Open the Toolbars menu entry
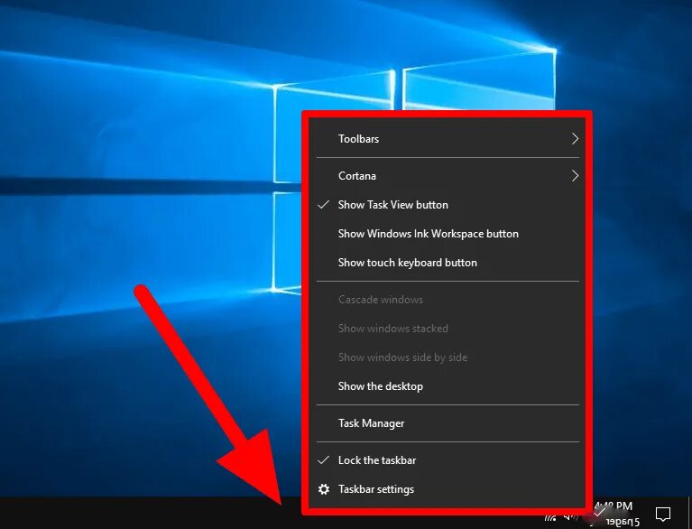692x529 pixels. tap(447, 139)
